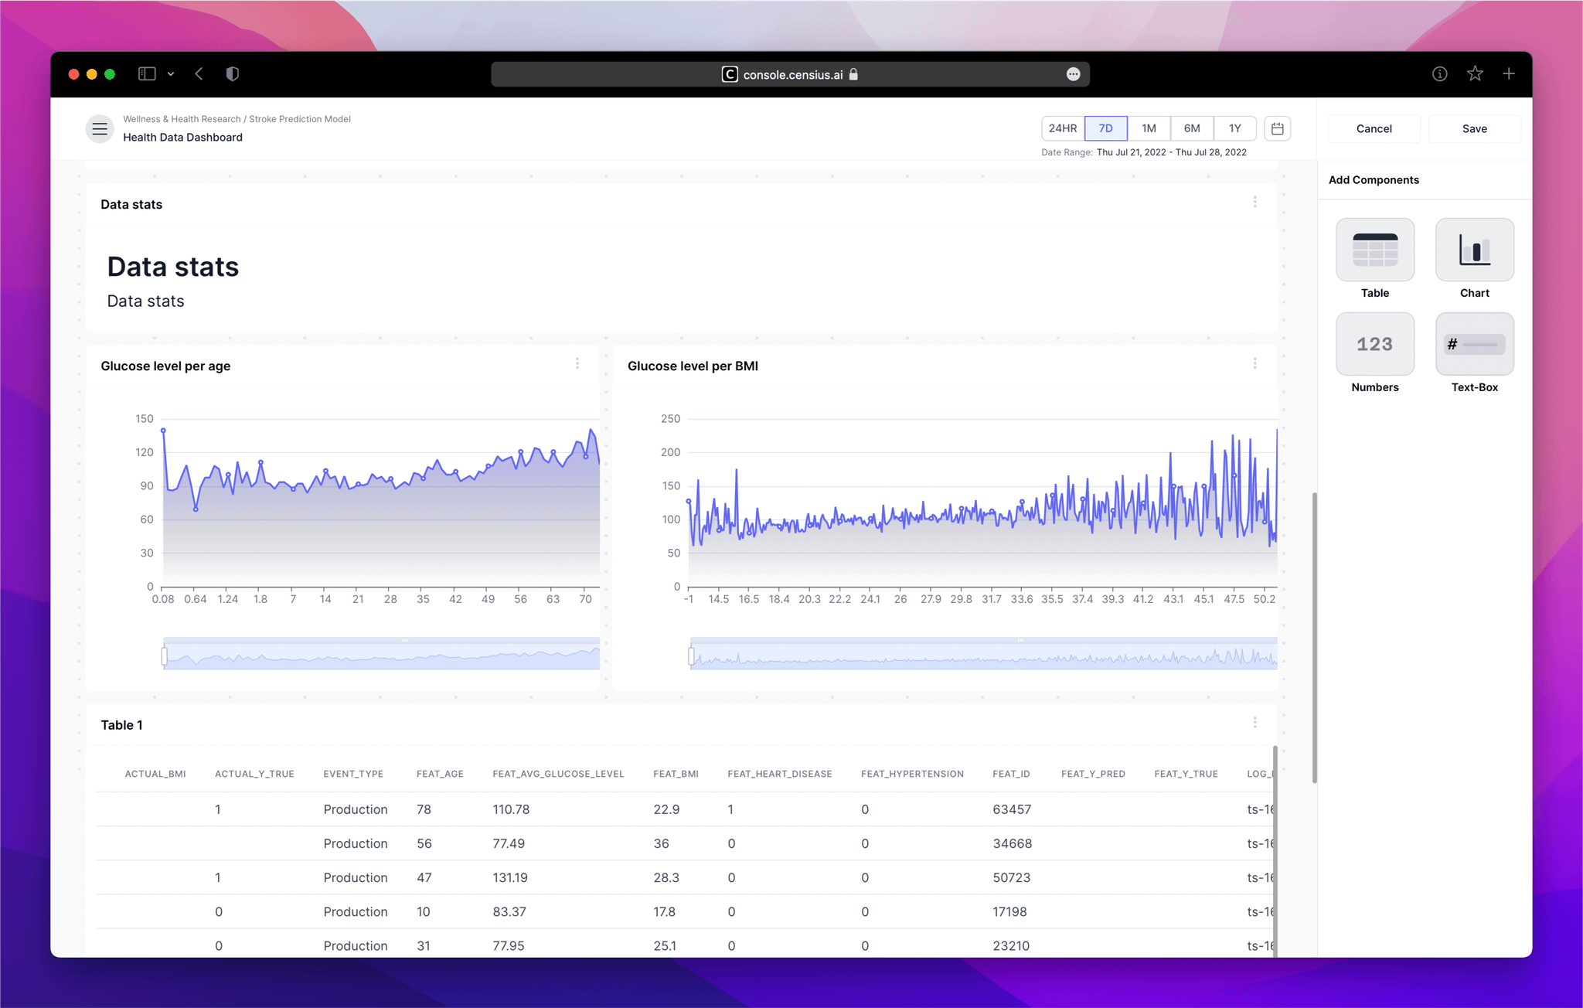The width and height of the screenshot is (1583, 1008).
Task: Click the 17198 ID cell
Action: coord(1009,911)
